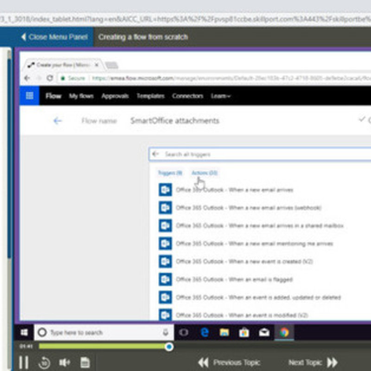This screenshot has height=371, width=371.
Task: Switch to the Actions tab
Action: pos(205,173)
